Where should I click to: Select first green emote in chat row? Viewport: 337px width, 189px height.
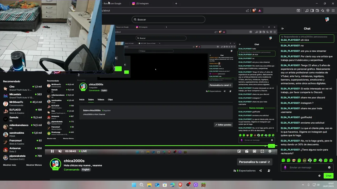(x=283, y=160)
